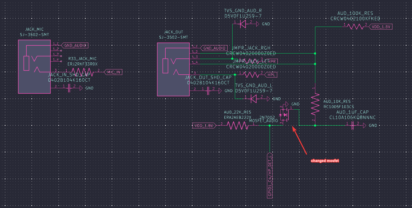Click the GPIO1_C4/HP_DET_L vertical label

pyautogui.click(x=270, y=175)
